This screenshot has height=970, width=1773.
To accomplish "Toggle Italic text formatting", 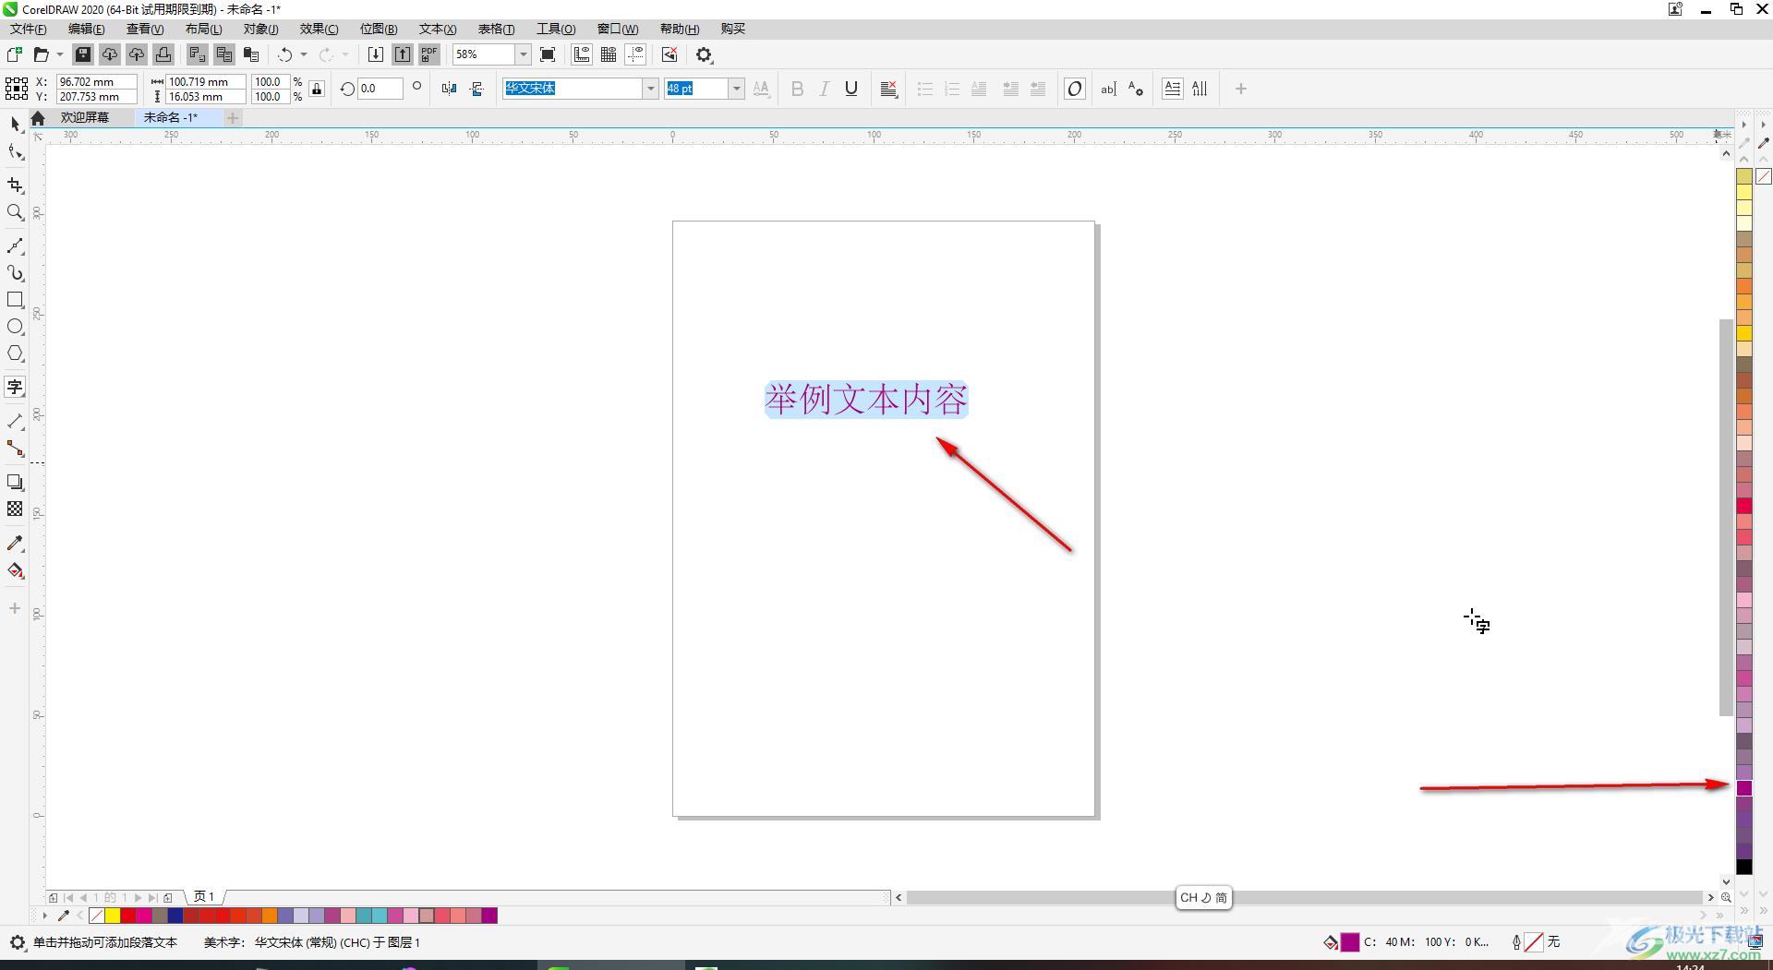I will tap(825, 89).
